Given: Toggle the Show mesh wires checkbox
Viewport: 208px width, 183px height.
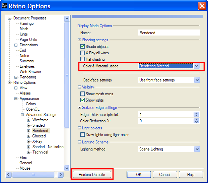Looking at the screenshot, I should coord(83,94).
